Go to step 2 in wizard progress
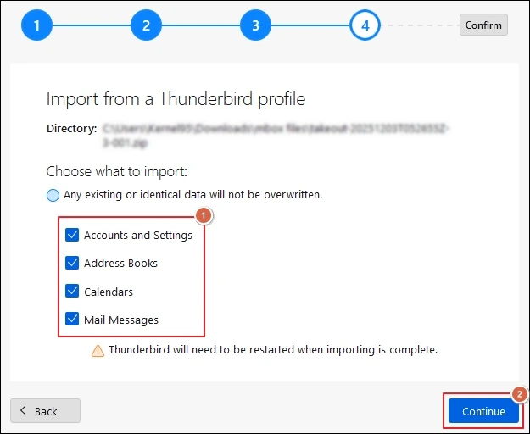530x434 pixels. [146, 25]
